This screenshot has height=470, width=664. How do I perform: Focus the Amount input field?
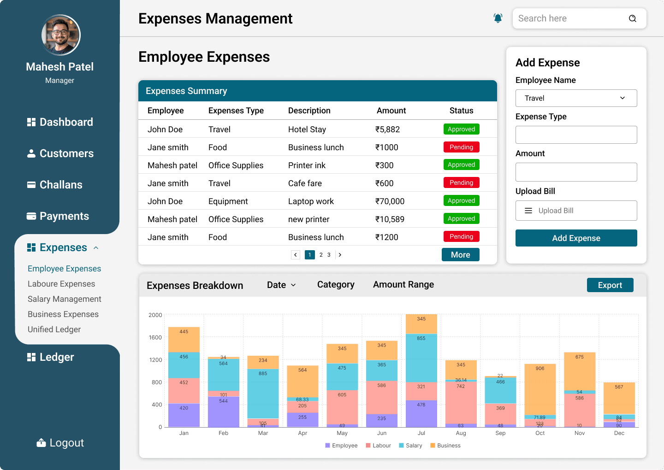(576, 172)
